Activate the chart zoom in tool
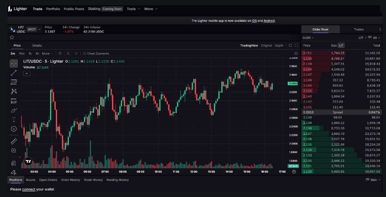 [14, 150]
